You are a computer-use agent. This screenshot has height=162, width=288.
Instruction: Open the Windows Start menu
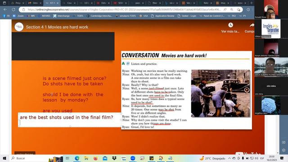click(4, 158)
